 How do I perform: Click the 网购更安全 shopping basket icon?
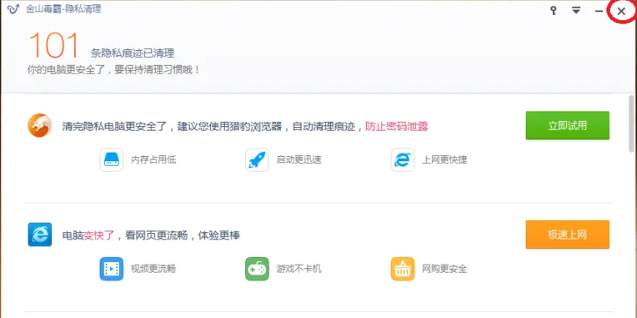(403, 269)
